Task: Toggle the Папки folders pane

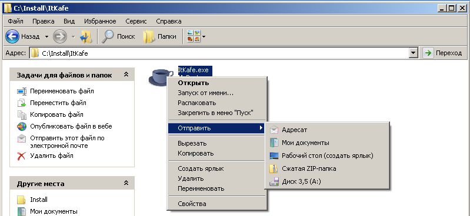Action: coord(159,36)
